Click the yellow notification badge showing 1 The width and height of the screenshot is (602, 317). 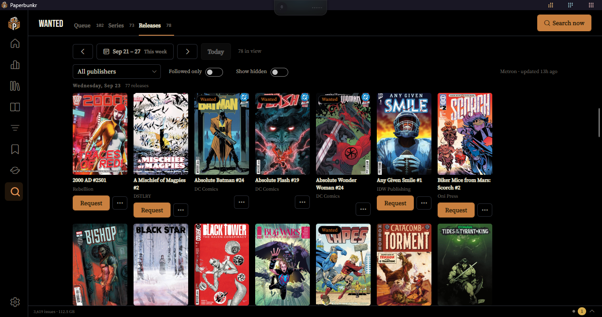(x=582, y=311)
